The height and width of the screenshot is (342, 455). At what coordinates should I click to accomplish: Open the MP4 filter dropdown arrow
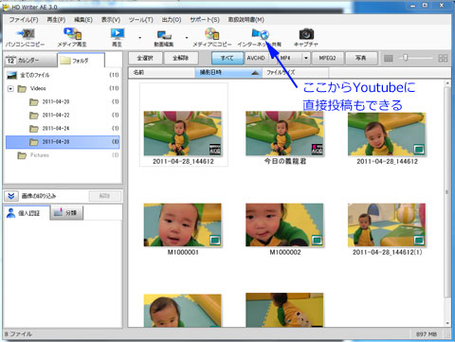[x=305, y=58]
